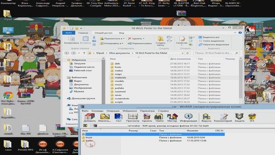Open the Просмотр viewer in WinRAR
Image resolution: width=275 pixels, height=155 pixels.
pyautogui.click(x=133, y=118)
